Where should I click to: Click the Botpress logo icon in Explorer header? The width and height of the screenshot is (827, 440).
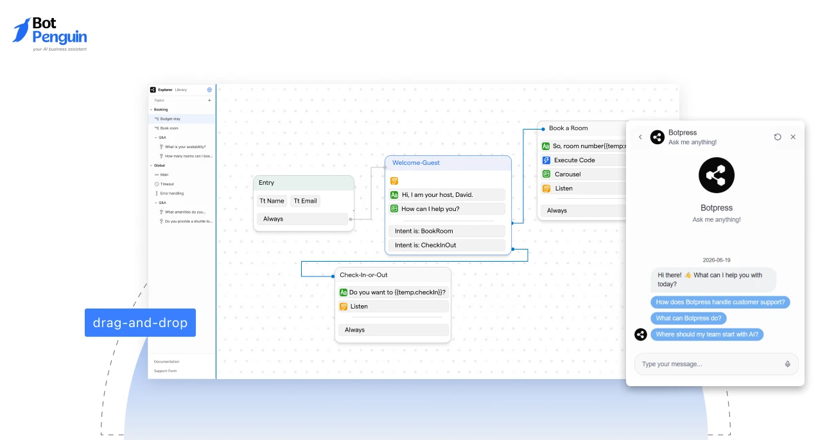[x=153, y=90]
